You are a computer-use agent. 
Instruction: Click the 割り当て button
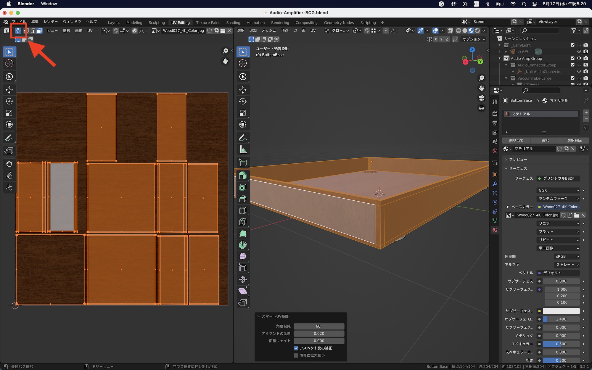tap(516, 140)
